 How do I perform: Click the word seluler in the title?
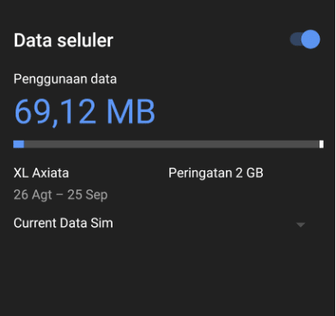(x=85, y=40)
